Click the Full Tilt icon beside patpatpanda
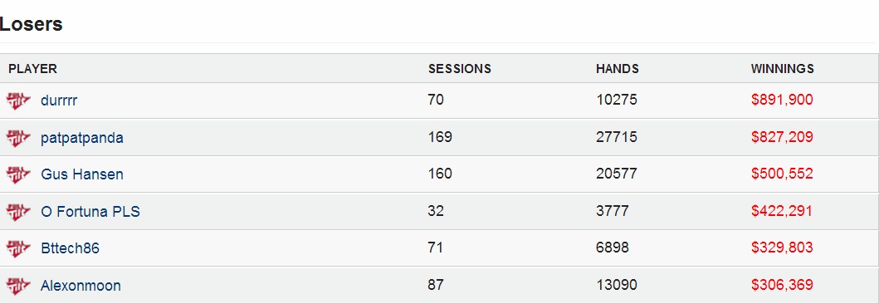879x304 pixels. (x=18, y=138)
